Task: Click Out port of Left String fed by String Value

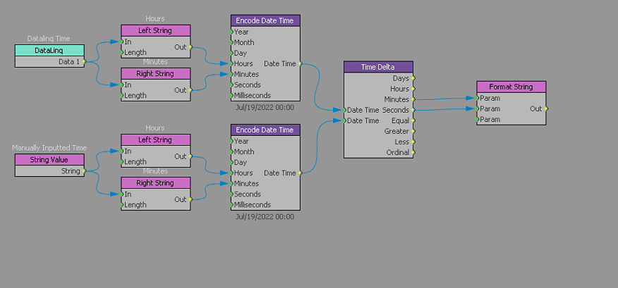Action: (x=190, y=156)
